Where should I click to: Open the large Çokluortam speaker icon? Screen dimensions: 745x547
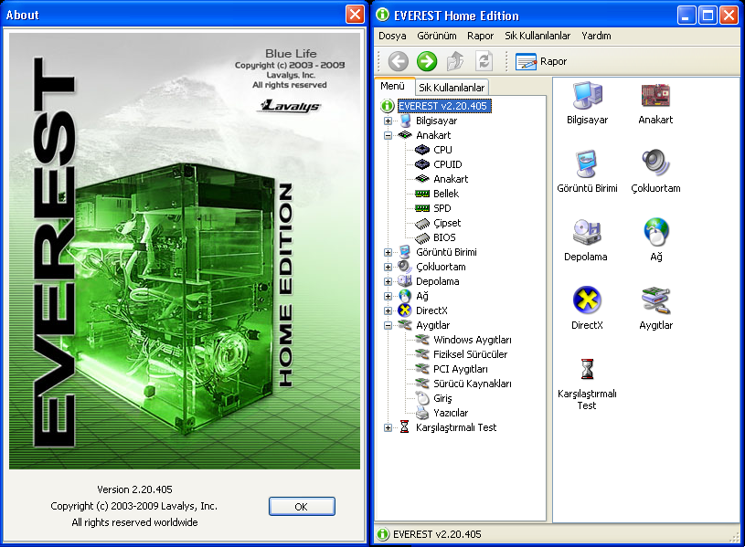pos(655,172)
